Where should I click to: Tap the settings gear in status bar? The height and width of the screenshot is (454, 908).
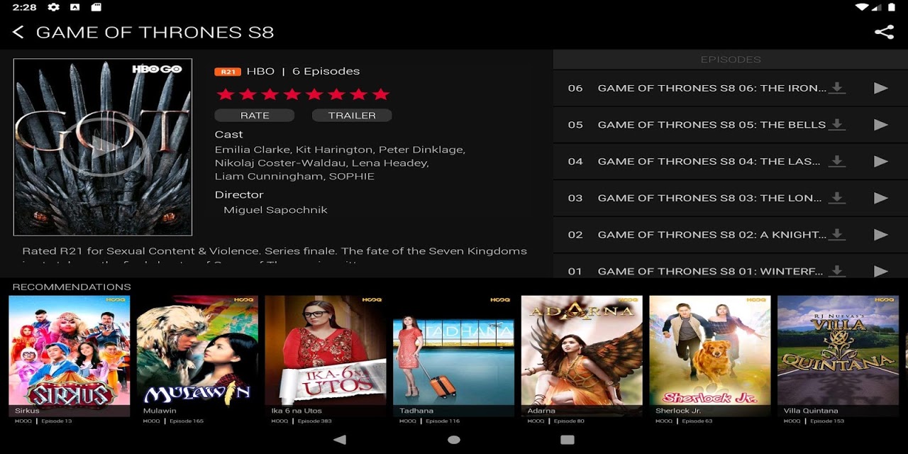pos(53,7)
